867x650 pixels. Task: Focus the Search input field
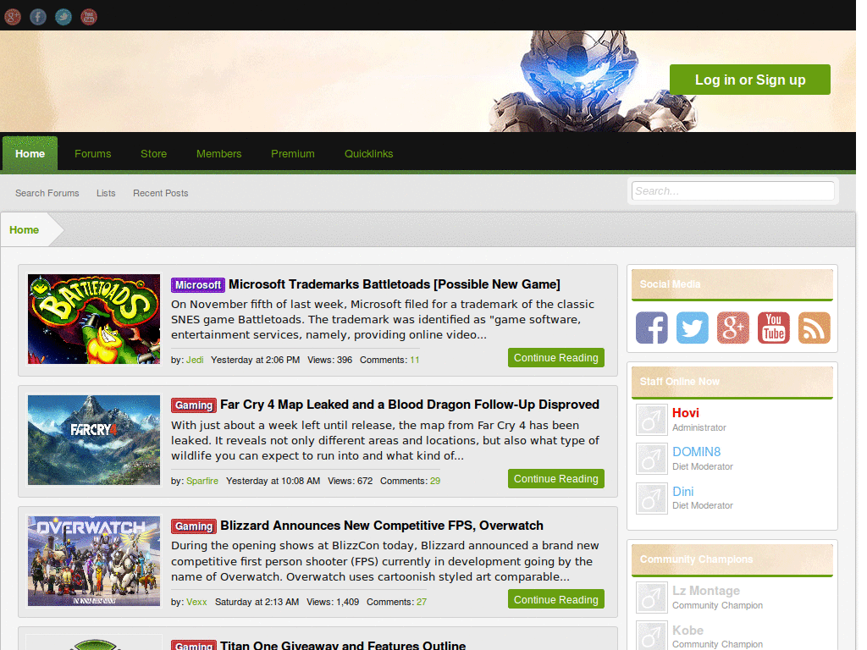point(732,191)
